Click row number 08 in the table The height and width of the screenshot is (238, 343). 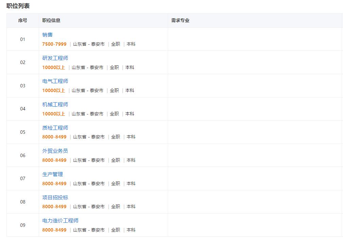coord(23,202)
